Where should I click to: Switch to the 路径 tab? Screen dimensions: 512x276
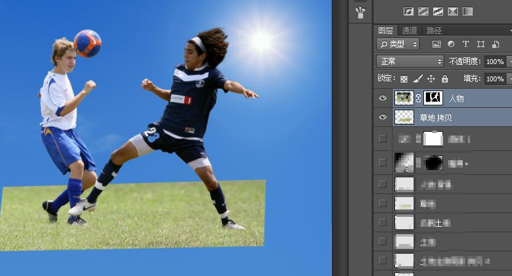[434, 30]
